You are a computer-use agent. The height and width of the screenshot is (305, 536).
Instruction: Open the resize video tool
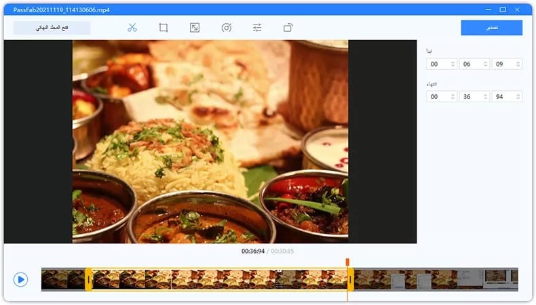coord(195,28)
